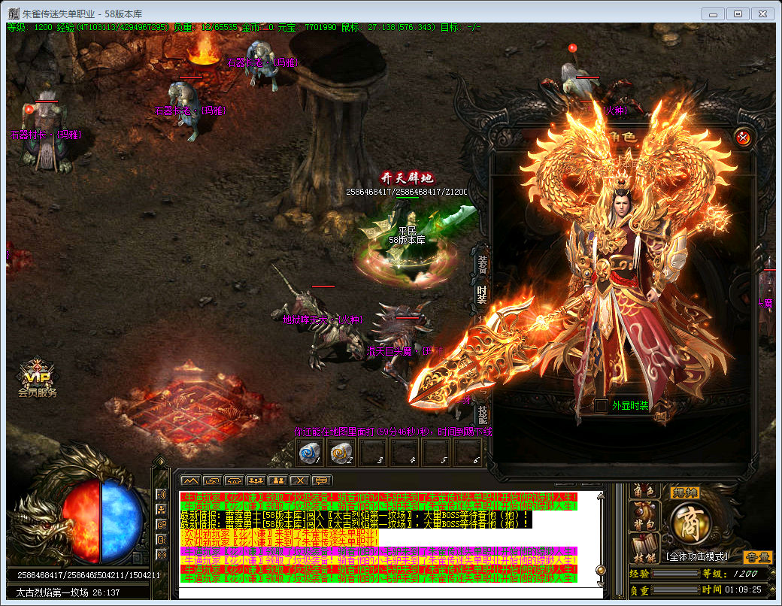Select empty quick slot 3
The width and height of the screenshot is (782, 606).
click(x=373, y=453)
